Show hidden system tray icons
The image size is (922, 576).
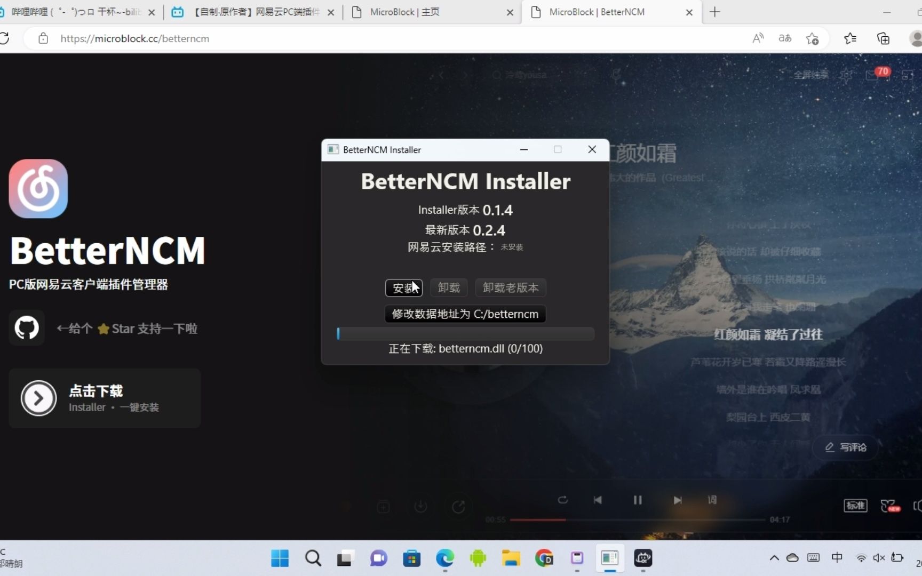(774, 558)
